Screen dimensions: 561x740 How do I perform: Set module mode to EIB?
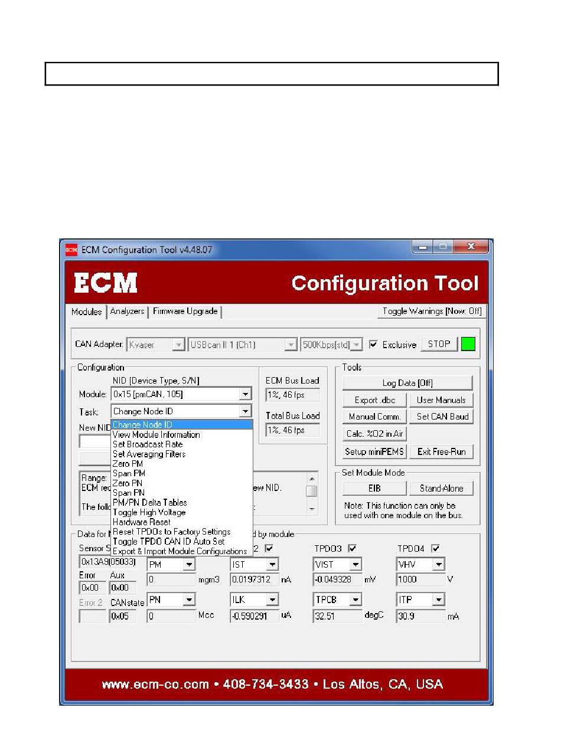click(x=374, y=488)
